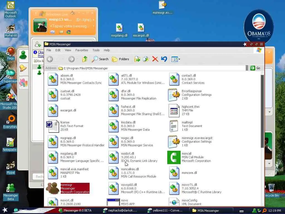Select ErrorResponse configuration settings file

tap(190, 95)
